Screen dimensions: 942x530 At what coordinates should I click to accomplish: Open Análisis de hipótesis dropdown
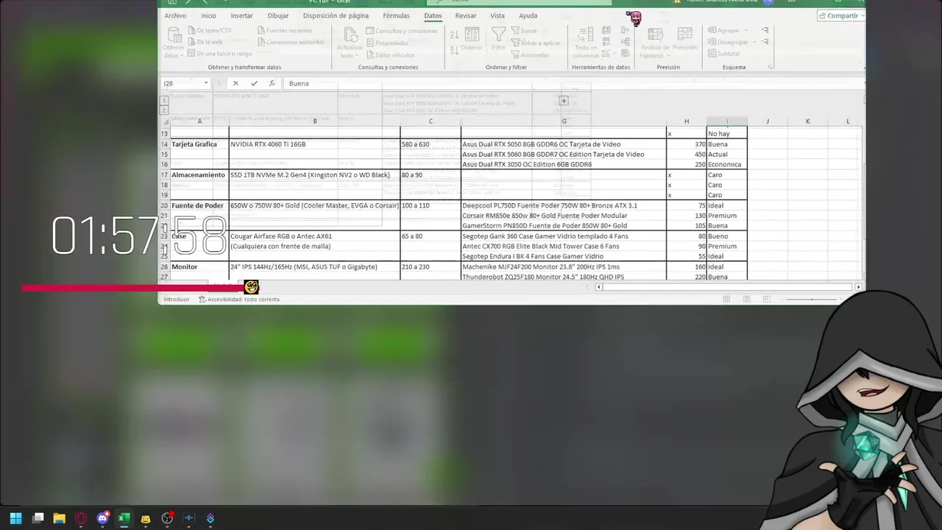(x=654, y=43)
